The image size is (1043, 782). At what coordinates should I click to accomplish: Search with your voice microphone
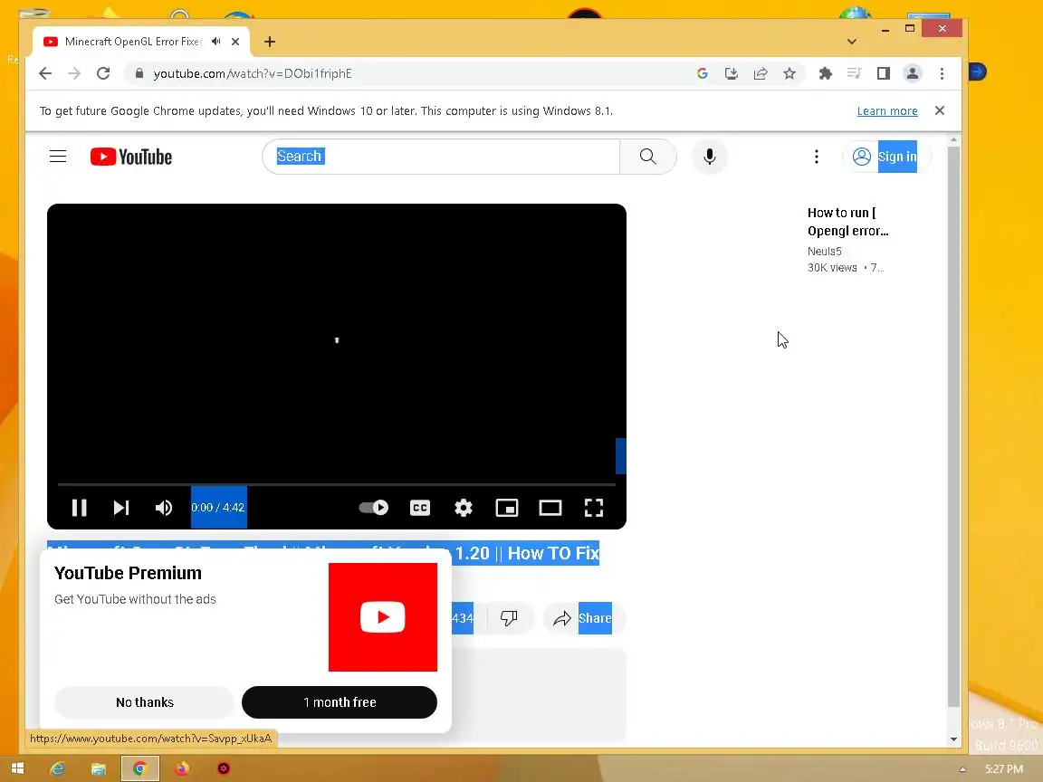(710, 157)
